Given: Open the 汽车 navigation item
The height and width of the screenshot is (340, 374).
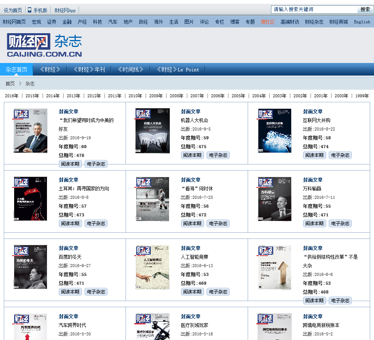Looking at the screenshot, I should pyautogui.click(x=113, y=22).
